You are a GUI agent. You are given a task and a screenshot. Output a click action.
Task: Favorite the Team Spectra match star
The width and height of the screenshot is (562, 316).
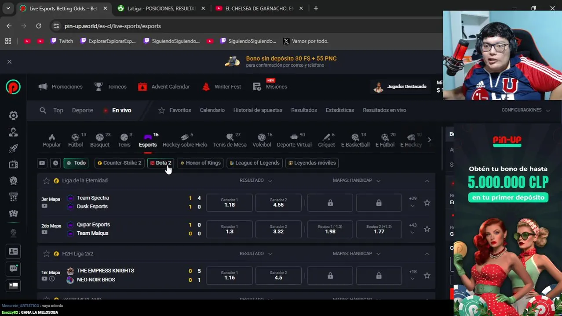pos(427,202)
